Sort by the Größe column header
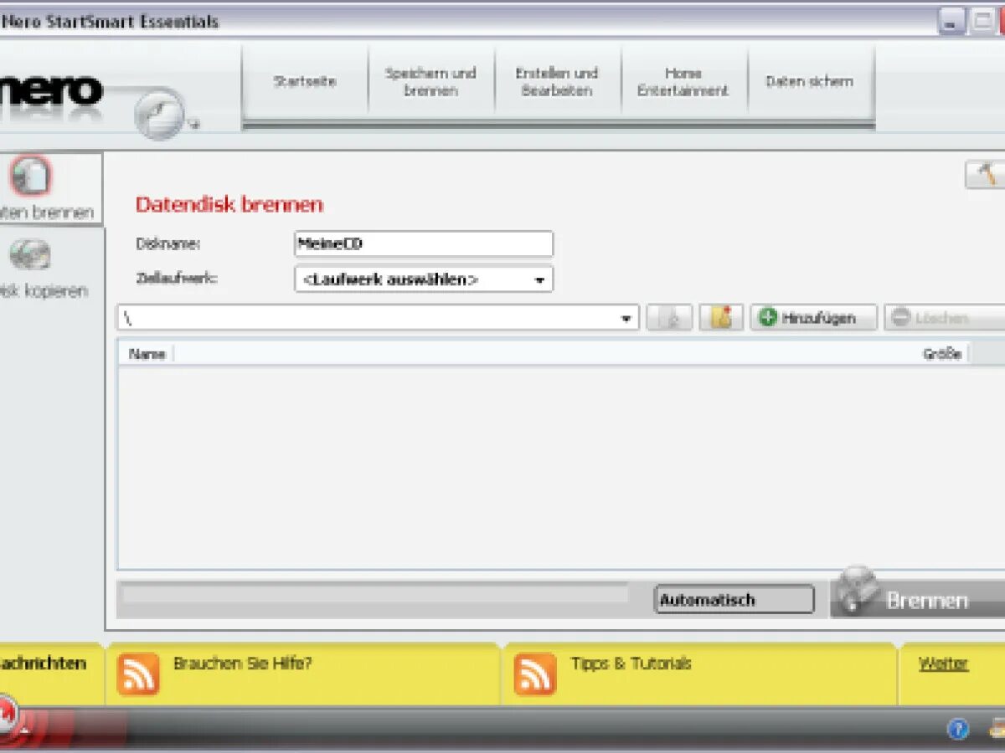 [x=942, y=354]
